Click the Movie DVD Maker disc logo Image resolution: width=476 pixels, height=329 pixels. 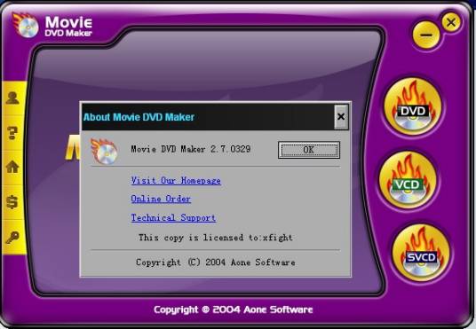[x=26, y=25]
